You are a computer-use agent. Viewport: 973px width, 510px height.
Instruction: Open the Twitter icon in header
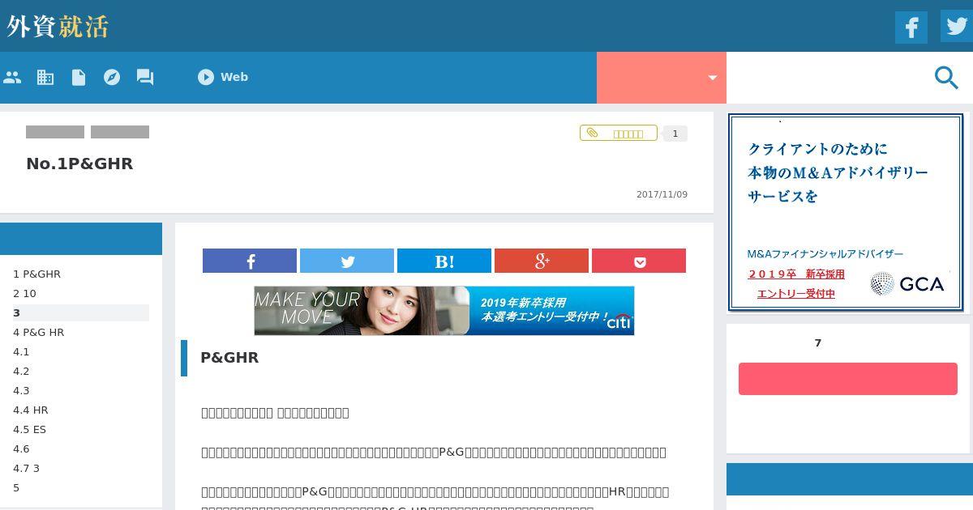957,27
